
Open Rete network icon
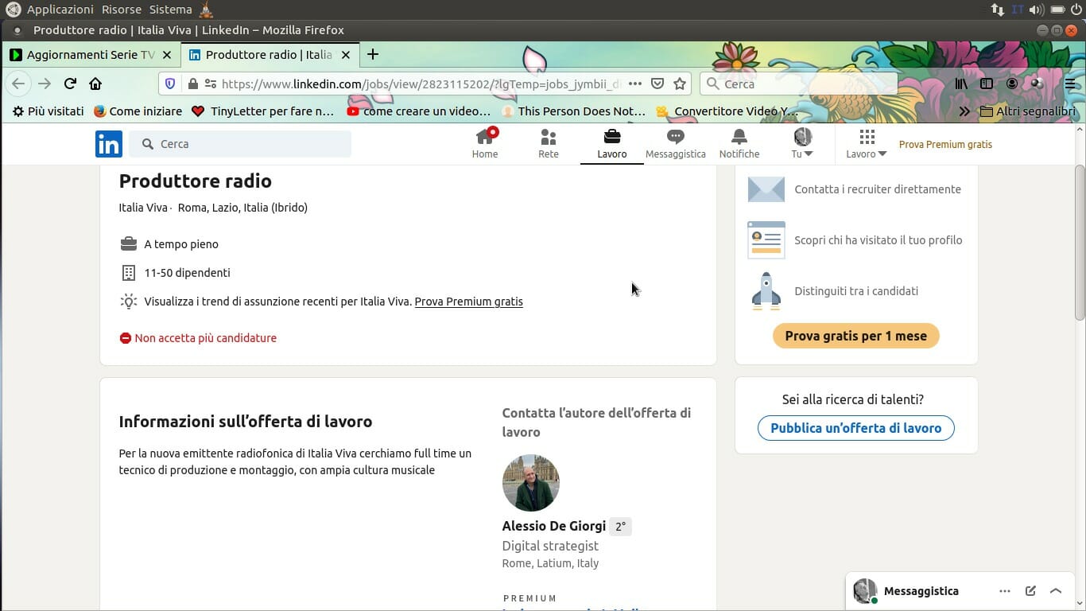pos(549,143)
